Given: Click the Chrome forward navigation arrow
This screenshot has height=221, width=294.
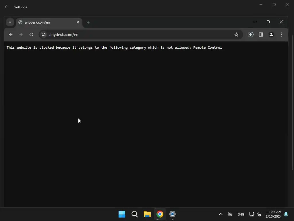Looking at the screenshot, I should (21, 35).
